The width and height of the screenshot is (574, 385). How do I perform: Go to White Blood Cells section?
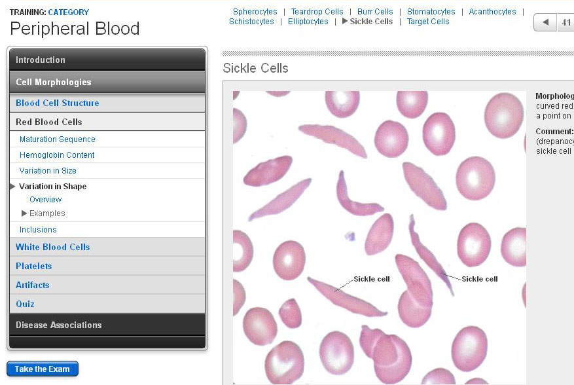pyautogui.click(x=53, y=247)
